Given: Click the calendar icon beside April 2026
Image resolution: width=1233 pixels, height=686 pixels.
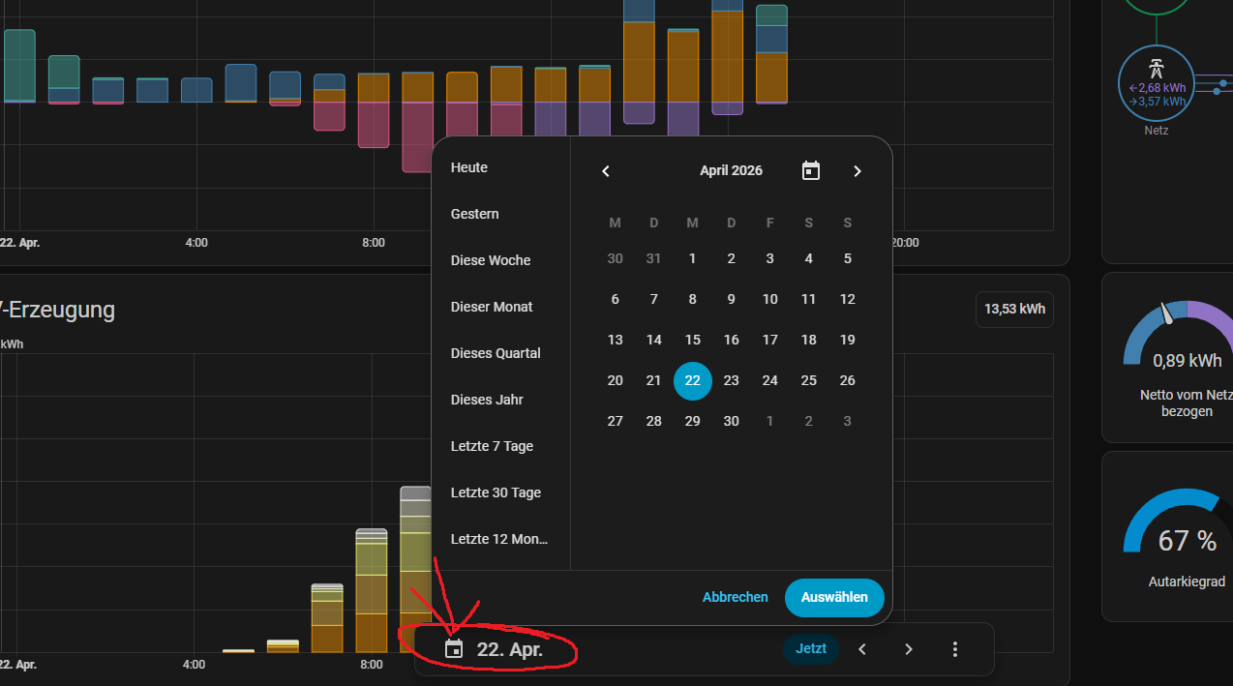Looking at the screenshot, I should click(x=811, y=171).
